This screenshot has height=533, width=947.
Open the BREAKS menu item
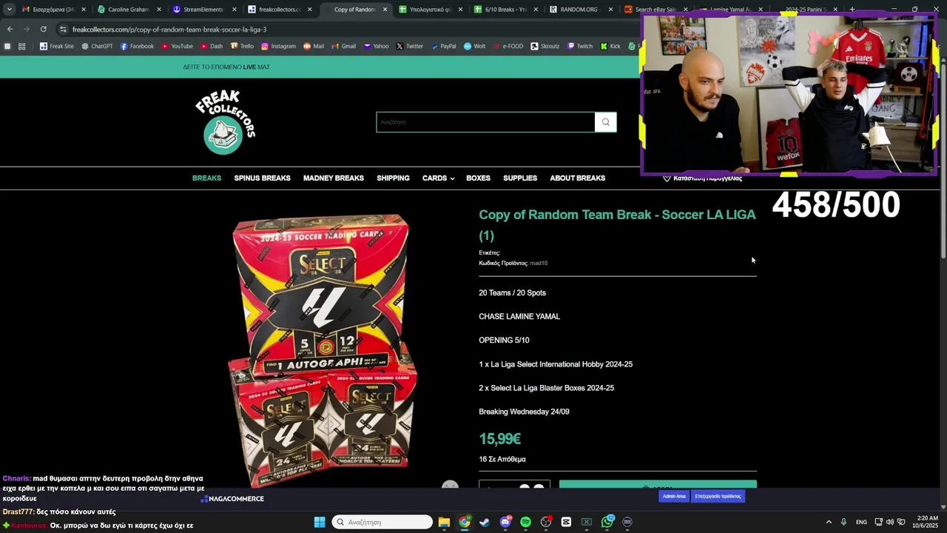pos(206,178)
